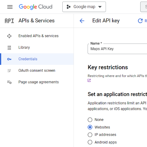147x147 pixels.
Task: Click the refresh arrow icon near Edit API key
Action: 140,21
